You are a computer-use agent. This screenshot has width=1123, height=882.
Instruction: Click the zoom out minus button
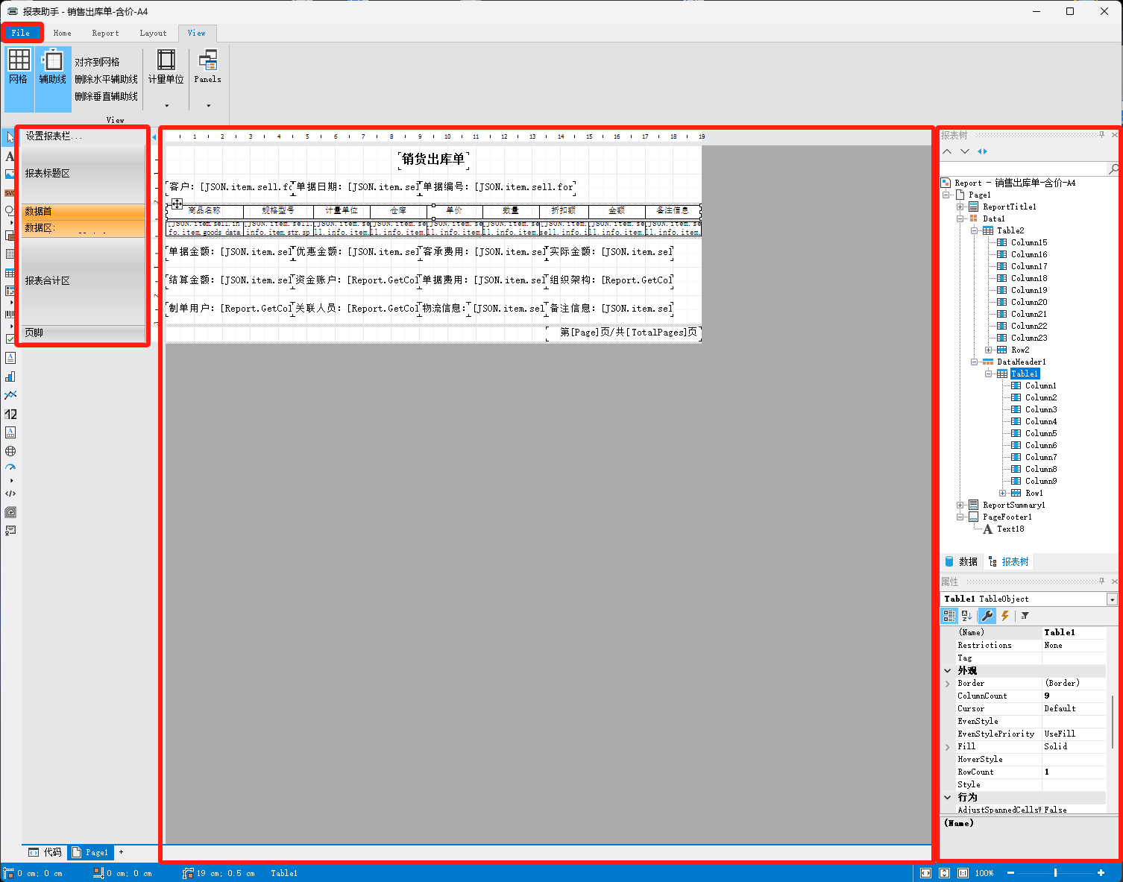(x=1010, y=873)
